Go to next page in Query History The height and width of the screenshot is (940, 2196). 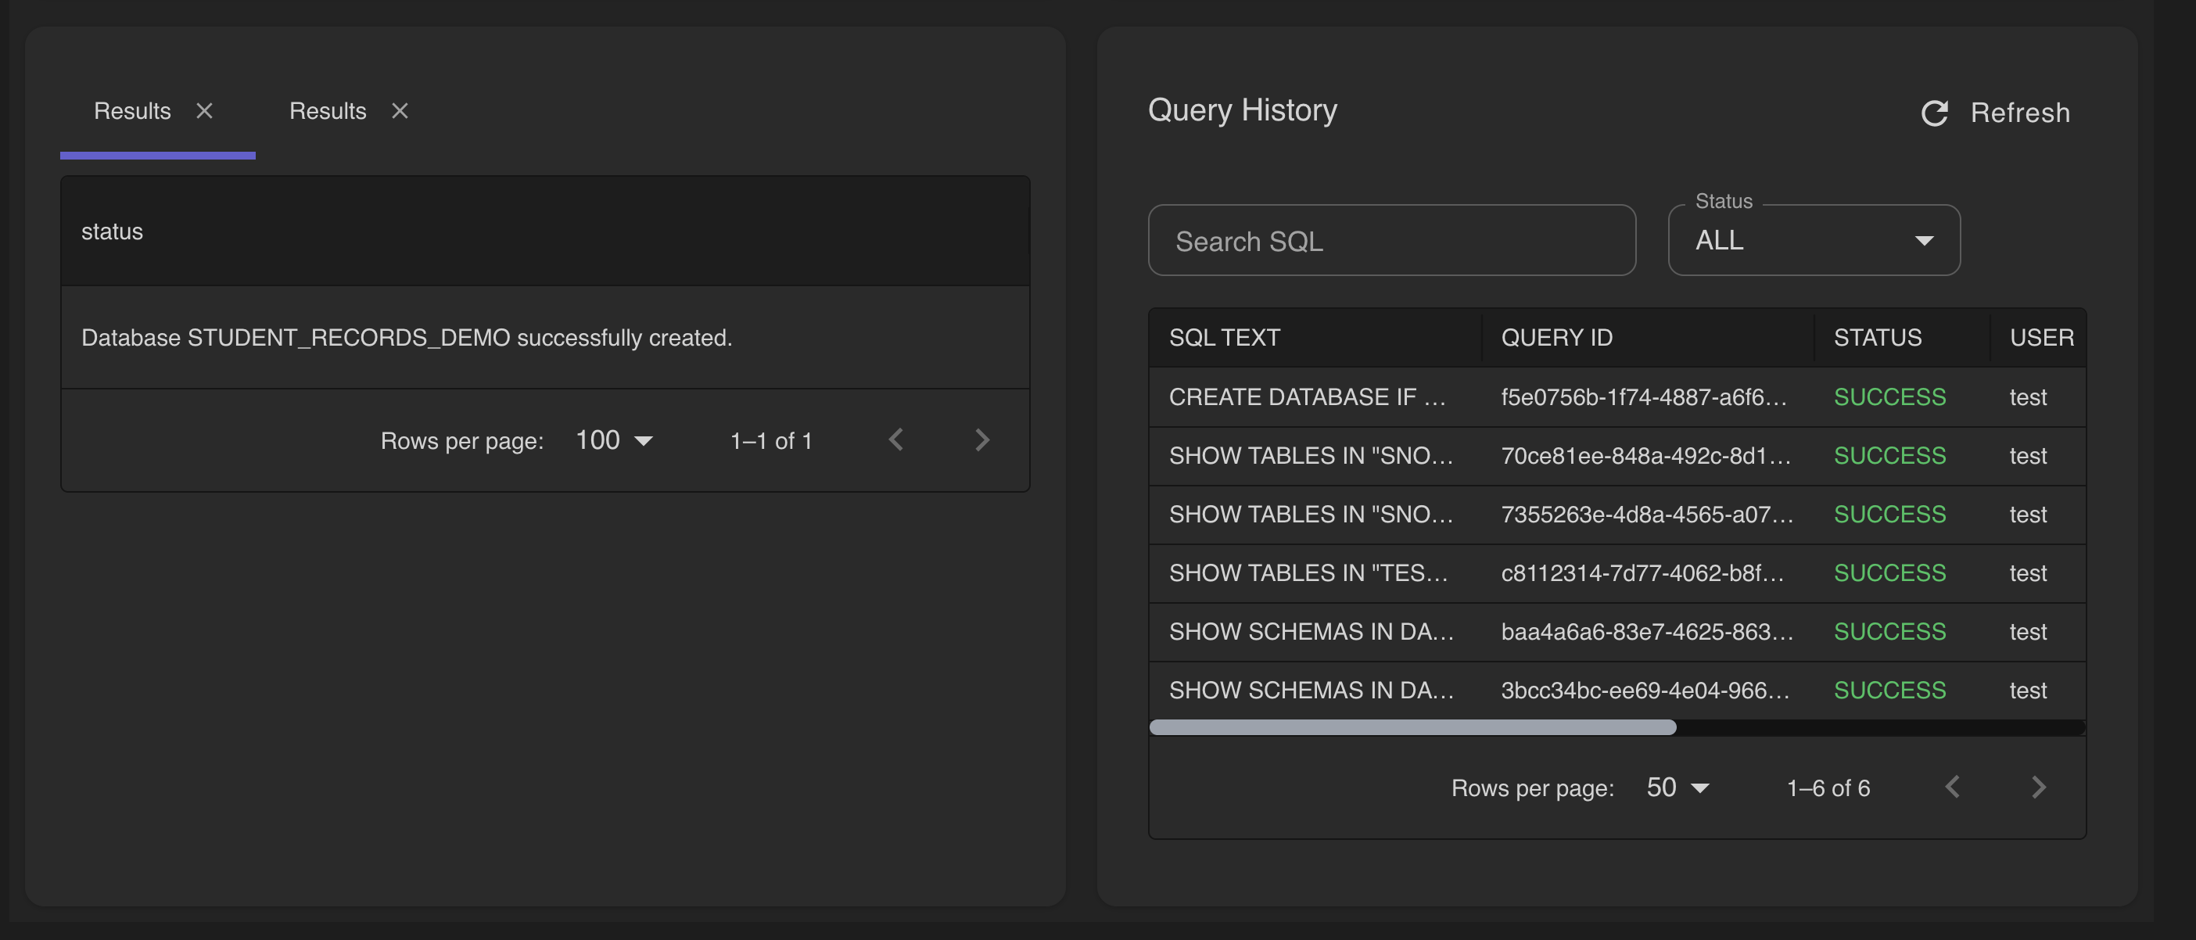2038,788
